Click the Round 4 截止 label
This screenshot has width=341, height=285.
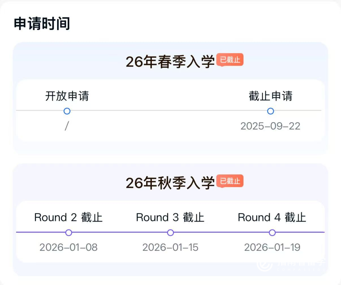click(x=272, y=217)
